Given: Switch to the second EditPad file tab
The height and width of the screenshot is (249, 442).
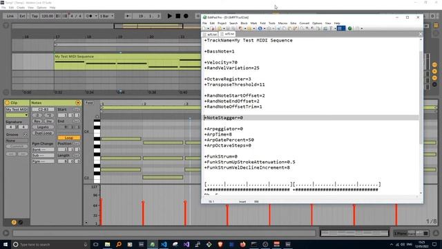Looking at the screenshot, I should 227,34.
